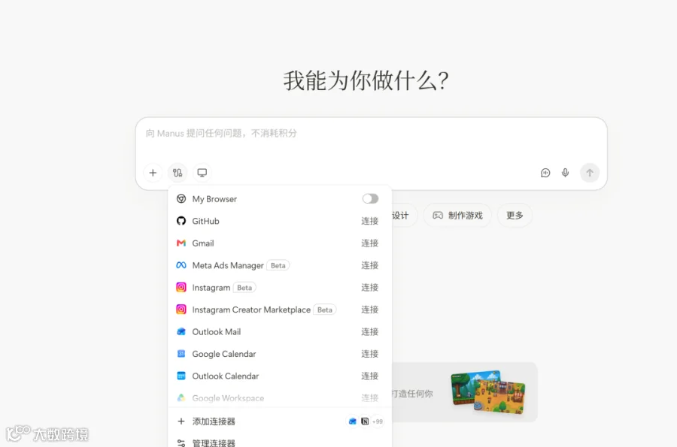Click the Outlook icon in connector preview
Image resolution: width=677 pixels, height=447 pixels.
(353, 421)
